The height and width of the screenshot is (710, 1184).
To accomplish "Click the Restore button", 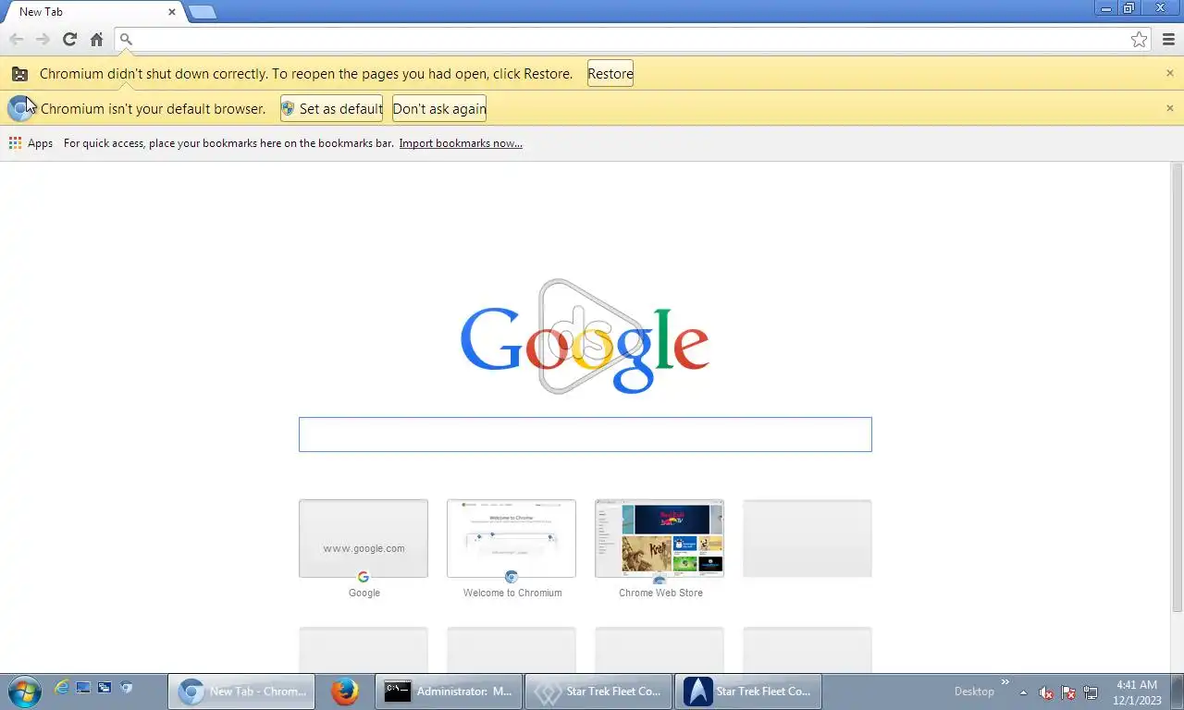I will point(610,74).
